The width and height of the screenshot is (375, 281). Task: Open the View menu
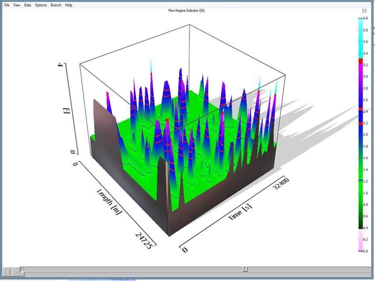[17, 5]
